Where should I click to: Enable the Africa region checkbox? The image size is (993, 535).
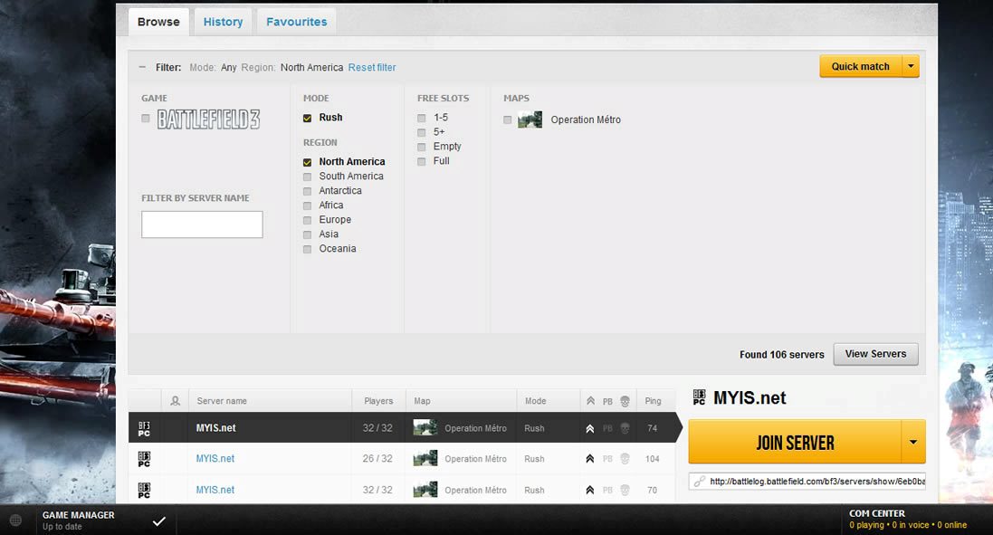tap(307, 205)
